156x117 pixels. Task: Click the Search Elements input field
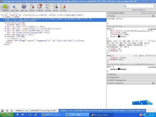pos(139,6)
